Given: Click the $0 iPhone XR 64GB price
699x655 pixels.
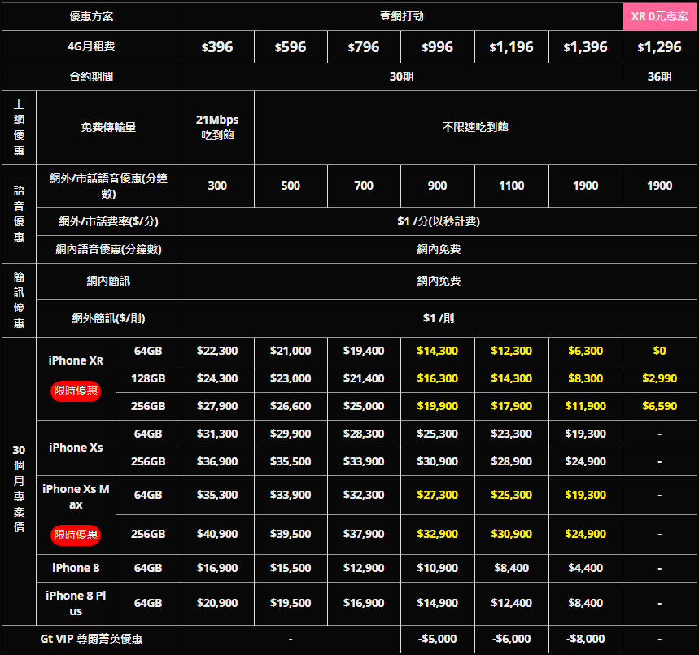Looking at the screenshot, I should click(x=659, y=351).
